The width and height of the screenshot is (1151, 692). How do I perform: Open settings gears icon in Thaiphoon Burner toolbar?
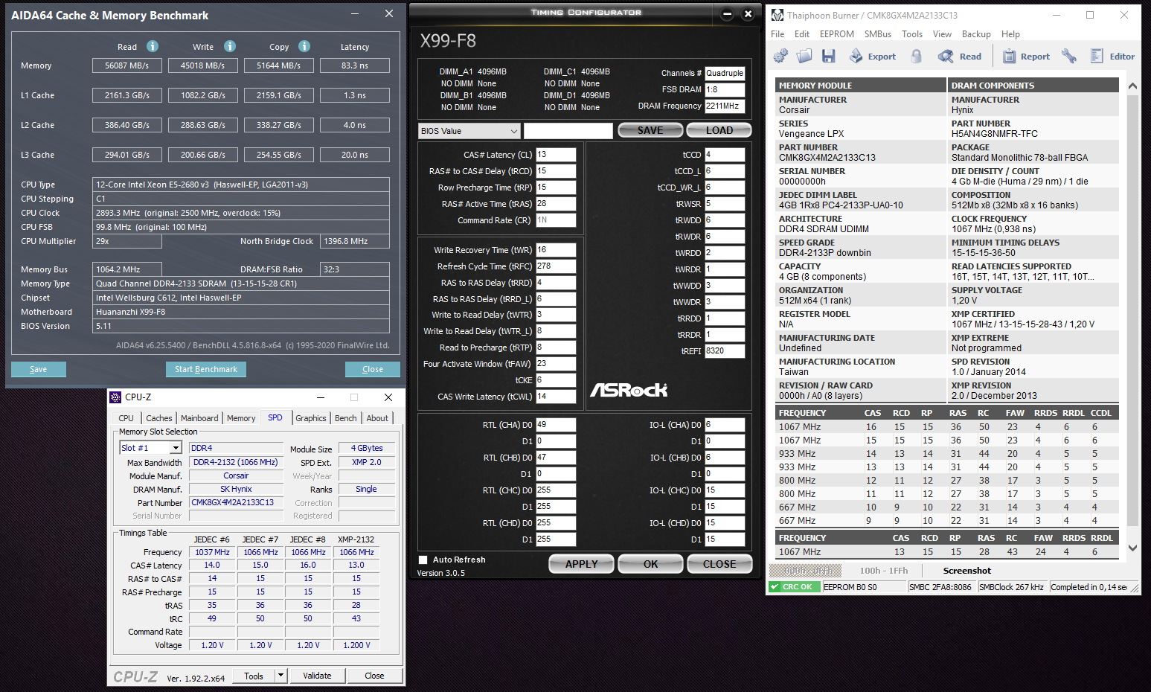coord(780,56)
